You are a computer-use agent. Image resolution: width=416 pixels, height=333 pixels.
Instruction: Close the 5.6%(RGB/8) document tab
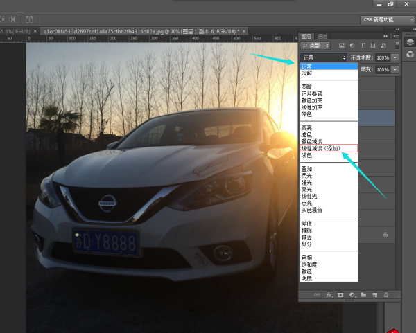click(35, 31)
